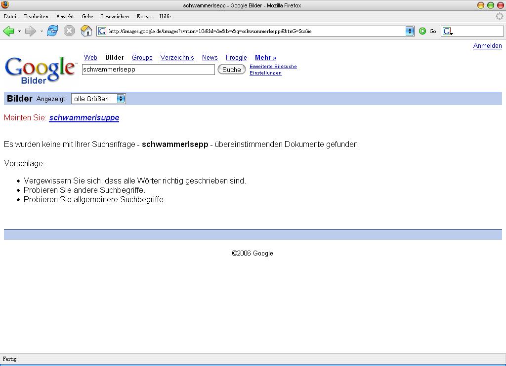Click 'Probieren Sie allgemeinere Suchbegriffe.' bullet

pos(94,199)
